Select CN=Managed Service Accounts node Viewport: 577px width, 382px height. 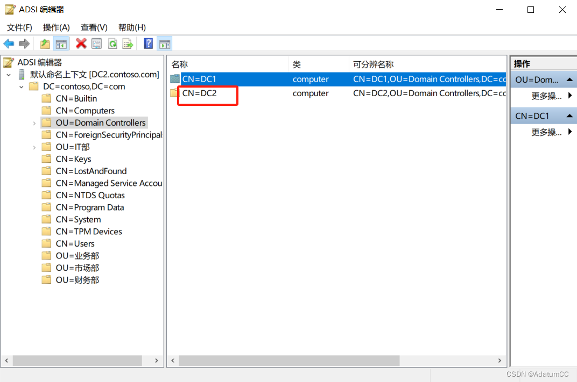pos(109,183)
